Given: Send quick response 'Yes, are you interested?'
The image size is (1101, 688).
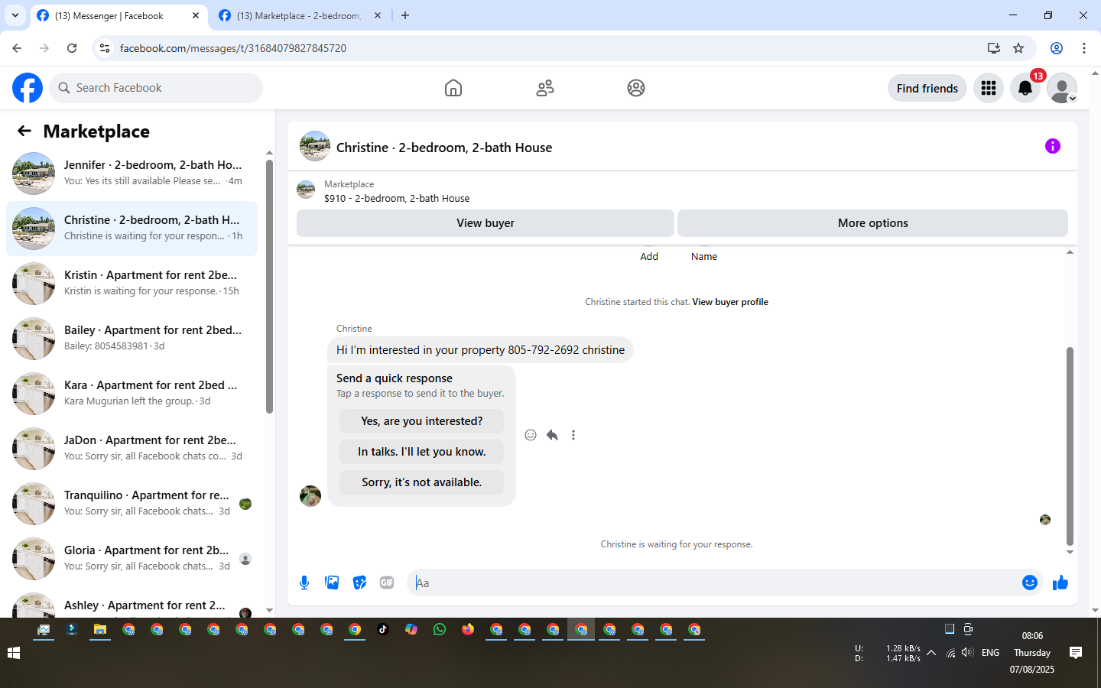Looking at the screenshot, I should pyautogui.click(x=422, y=421).
